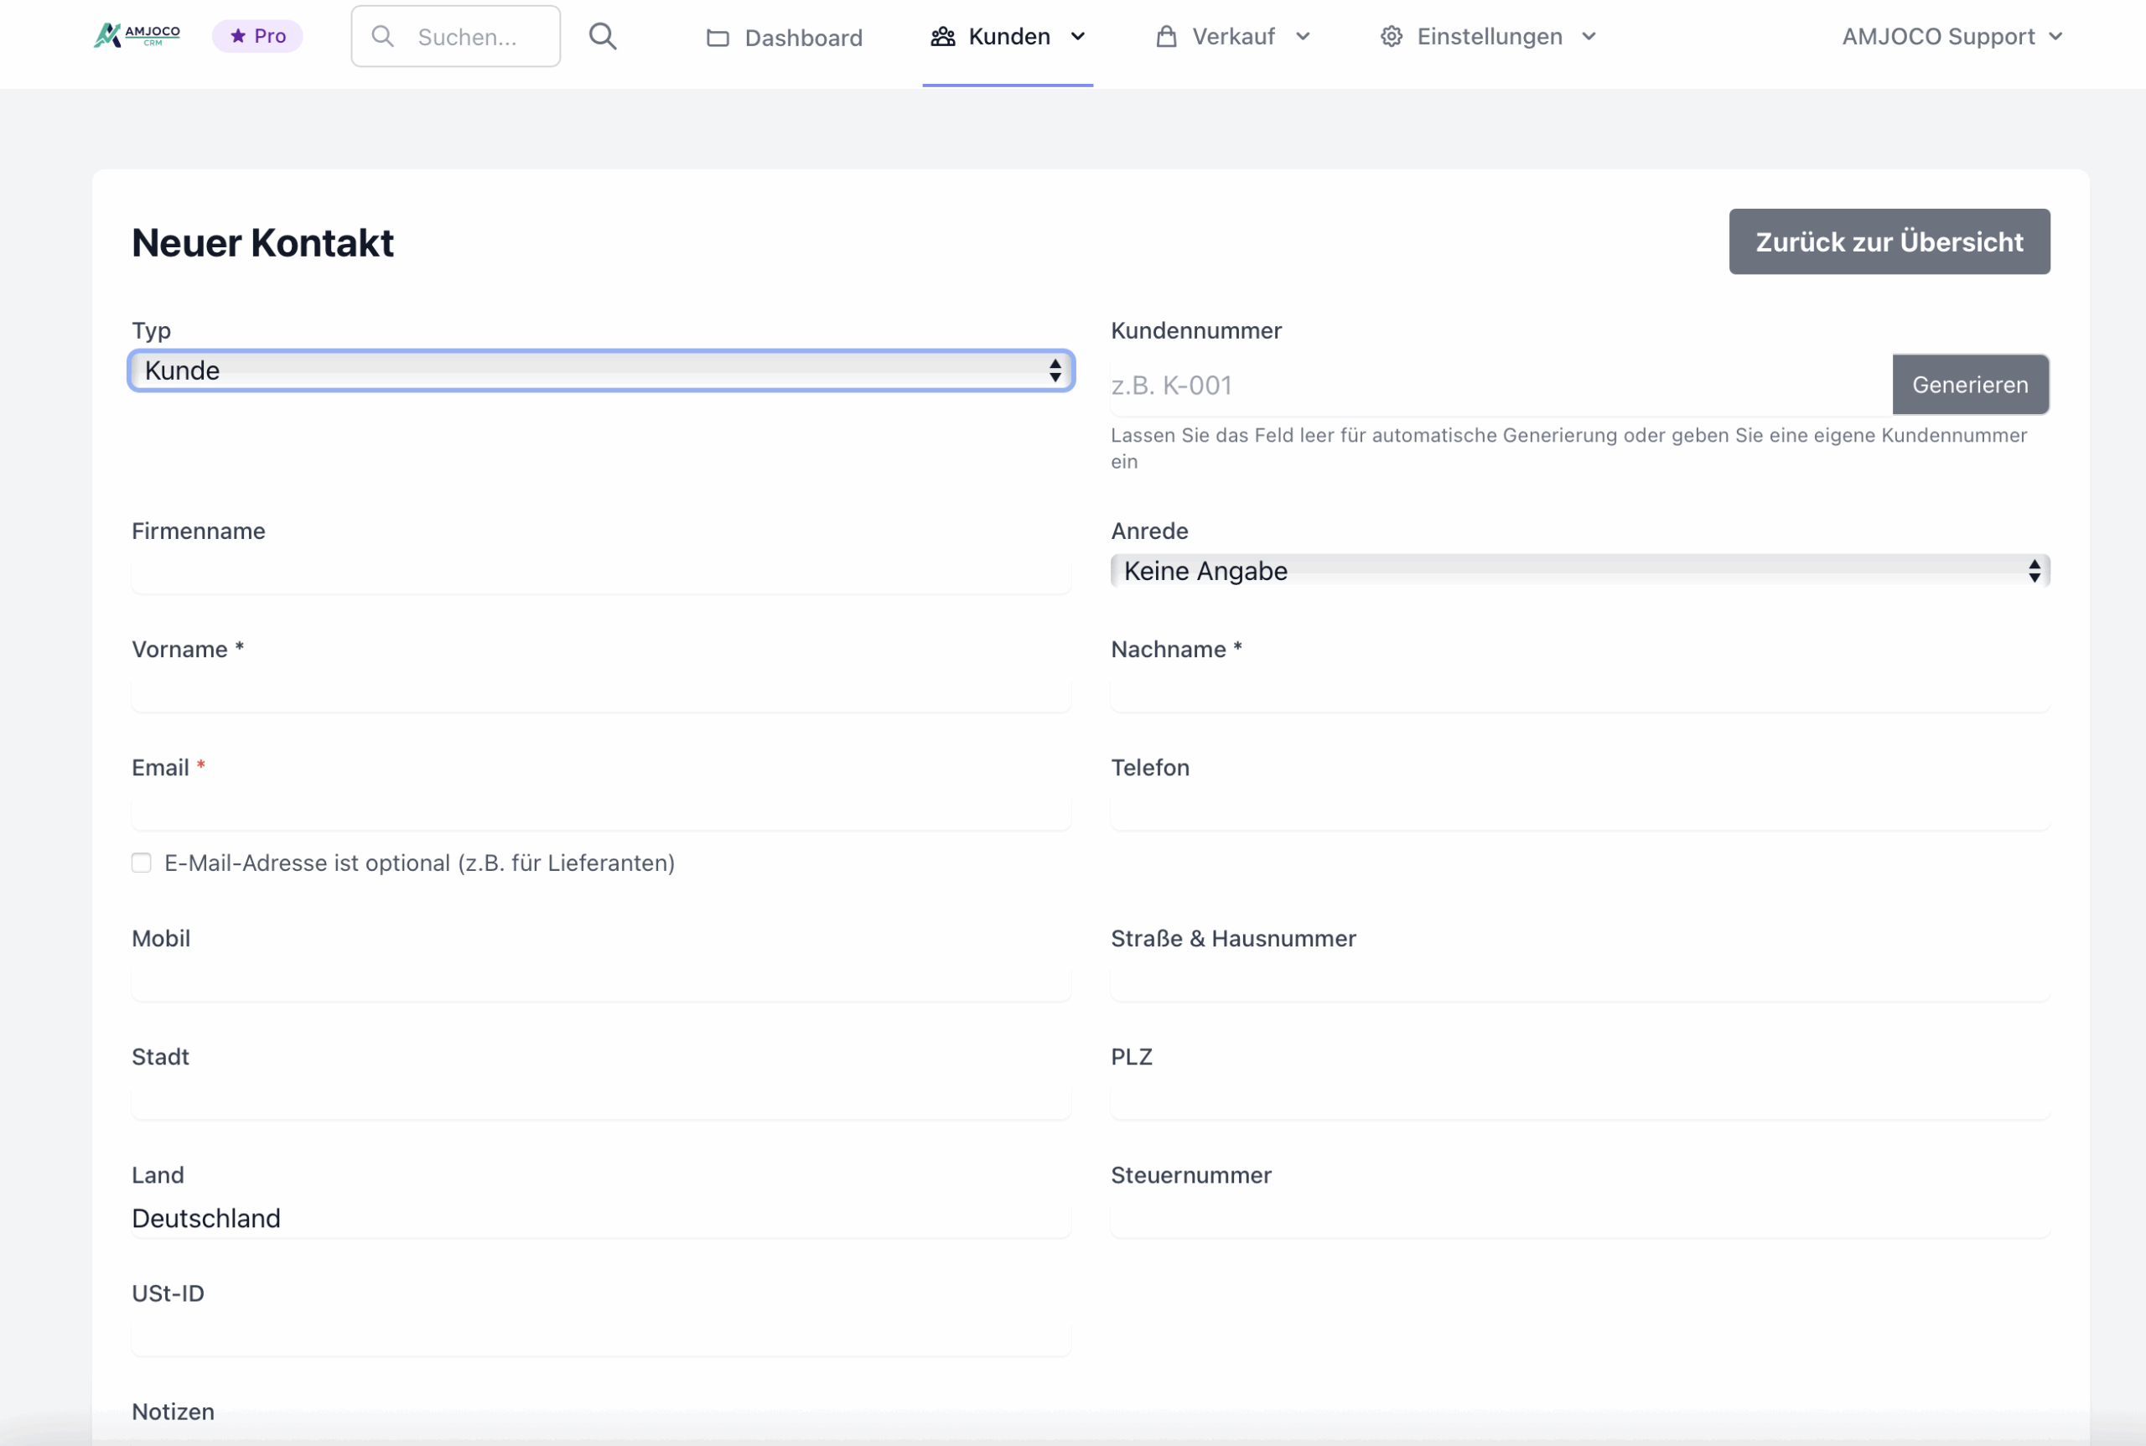Click the Einstellungen gear icon
Image resolution: width=2146 pixels, height=1446 pixels.
coord(1391,36)
